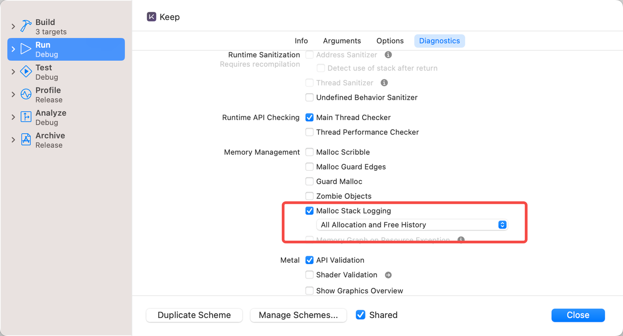This screenshot has height=336, width=623.
Task: Click the Manage Schemes button
Action: (298, 315)
